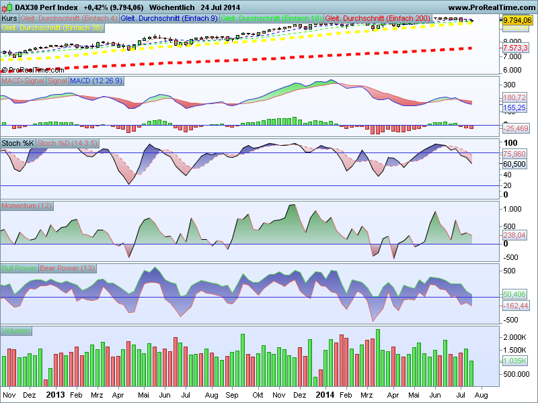Viewport: 538px width, 403px height.
Task: Click the 50,406 bull power value
Action: tap(514, 294)
